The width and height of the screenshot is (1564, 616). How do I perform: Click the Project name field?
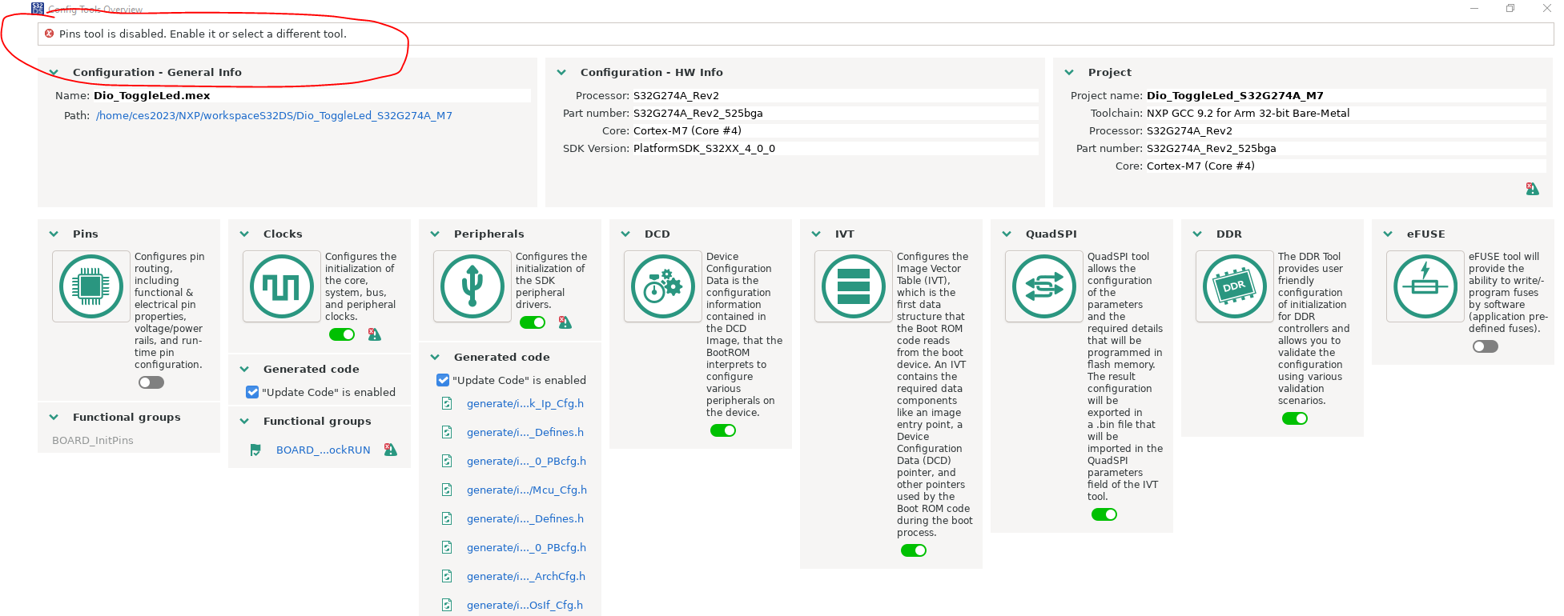1345,95
